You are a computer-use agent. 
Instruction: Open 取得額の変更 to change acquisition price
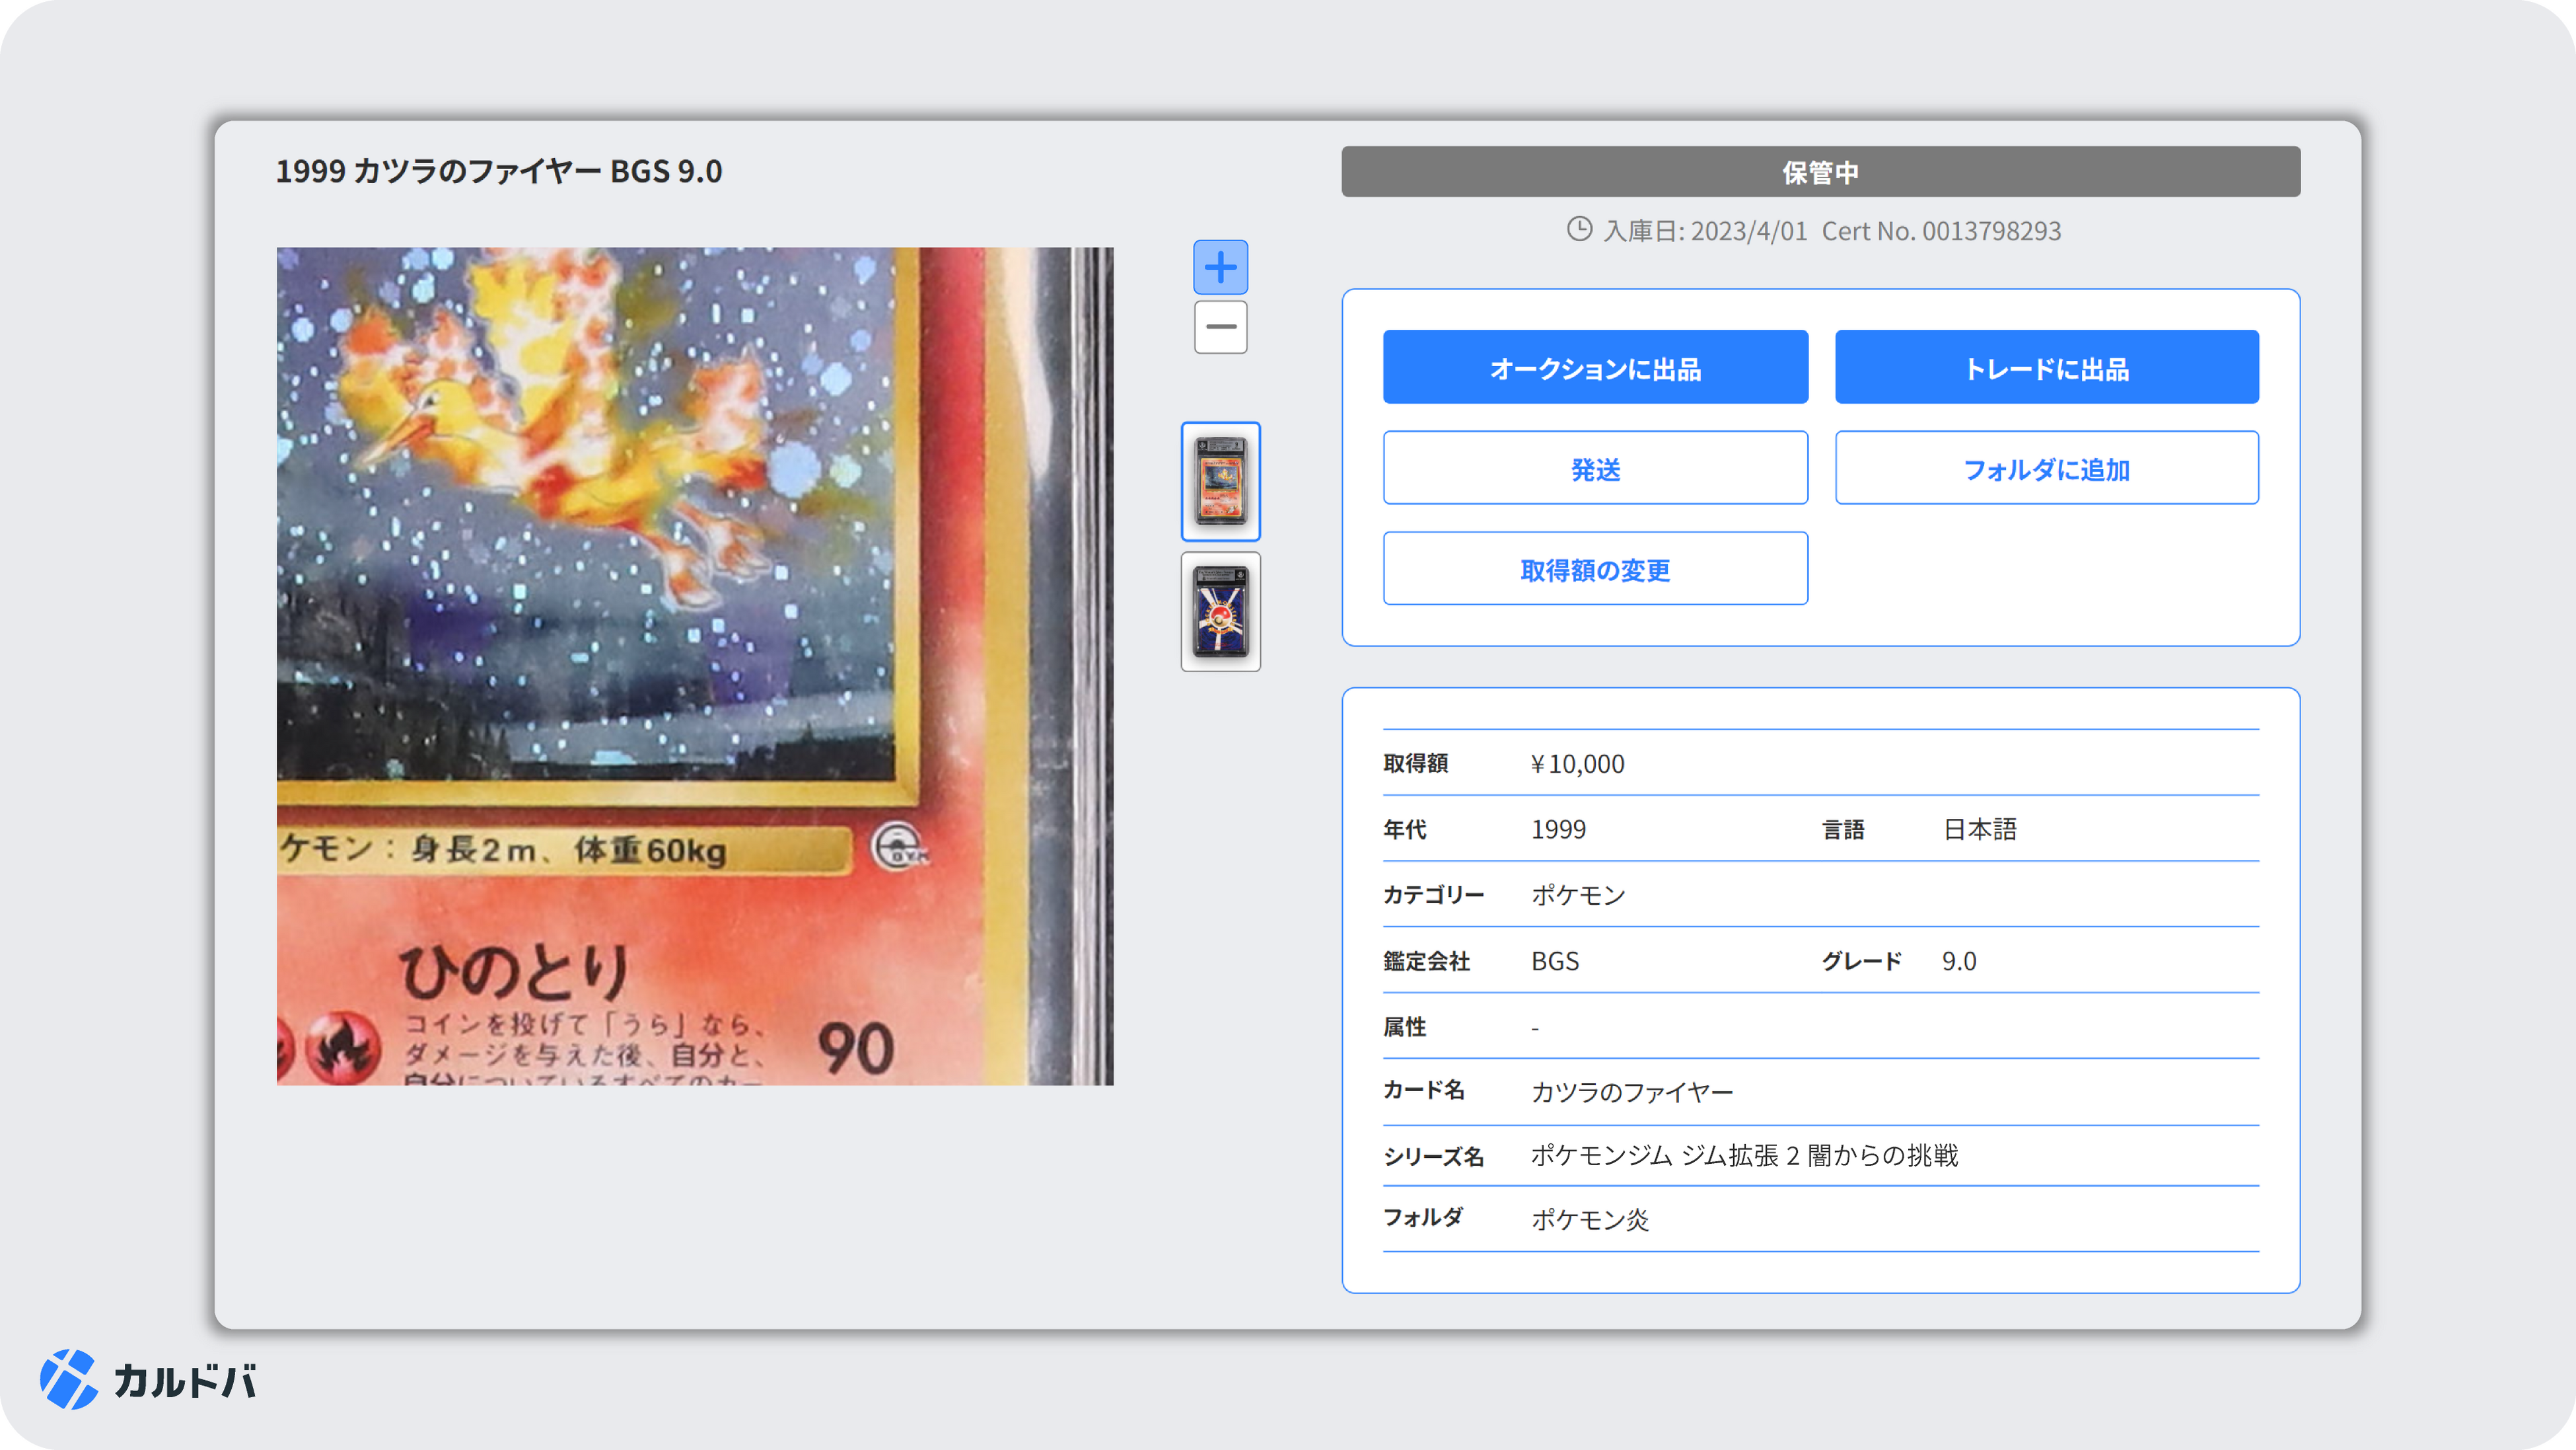point(1595,568)
